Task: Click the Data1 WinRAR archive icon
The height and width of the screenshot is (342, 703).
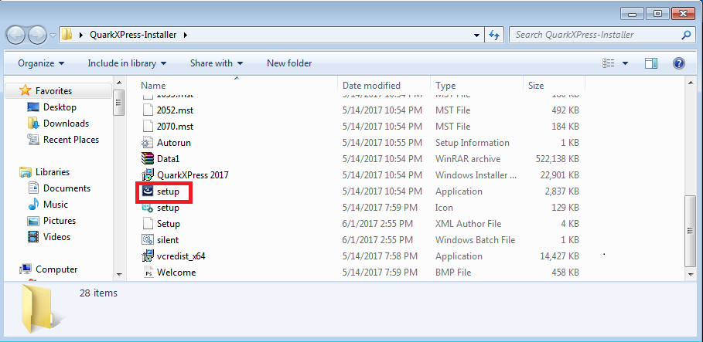Action: coord(148,159)
